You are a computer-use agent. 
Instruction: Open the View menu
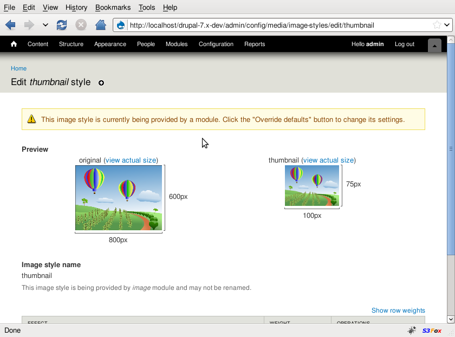tap(50, 8)
